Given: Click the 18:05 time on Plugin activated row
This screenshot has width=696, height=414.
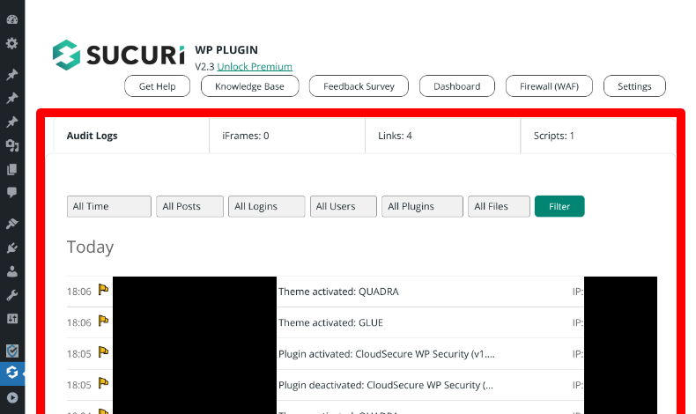Looking at the screenshot, I should pos(79,353).
